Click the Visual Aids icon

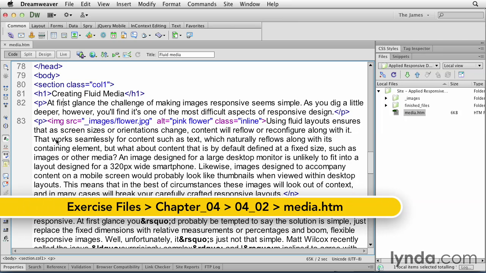pyautogui.click(x=127, y=55)
